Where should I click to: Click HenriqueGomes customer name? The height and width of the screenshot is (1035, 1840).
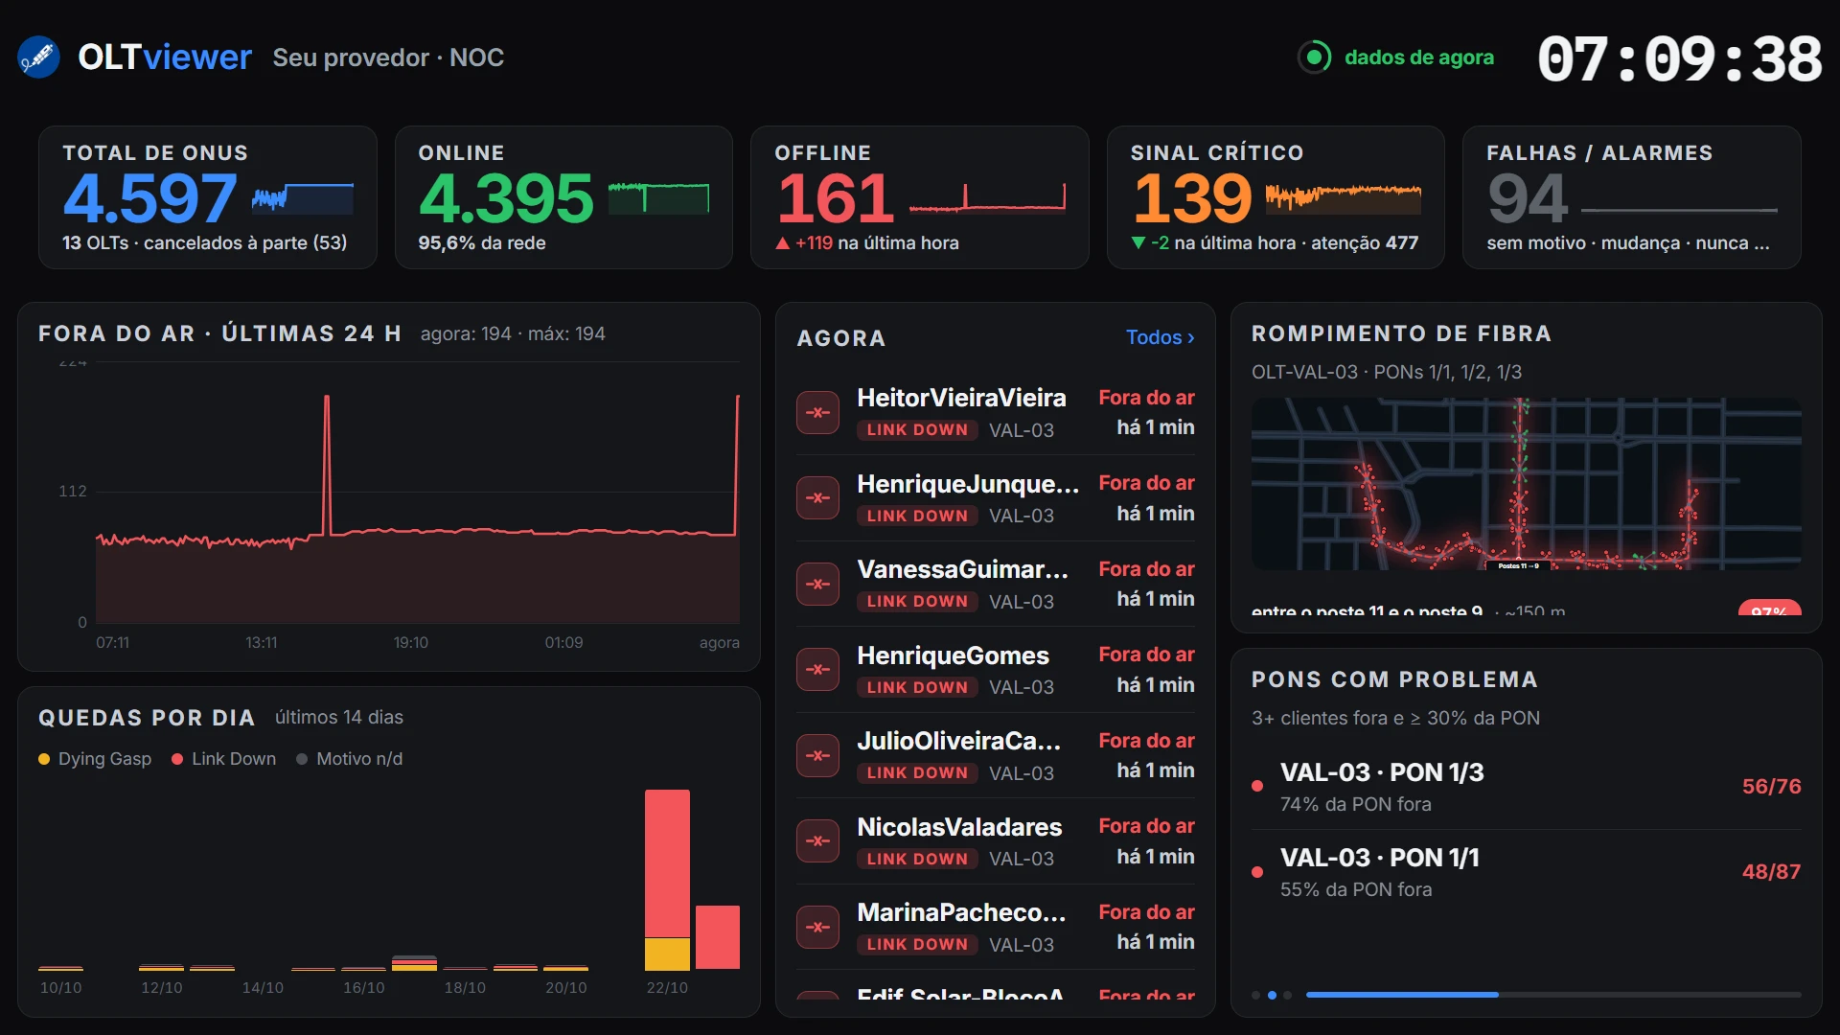[x=953, y=655]
